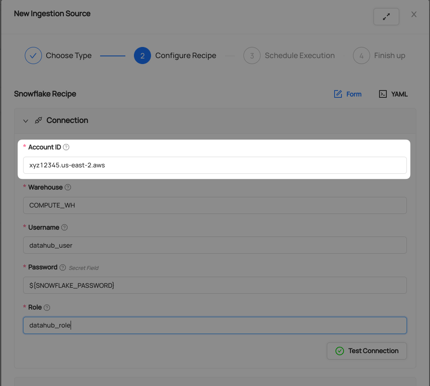This screenshot has height=386, width=430.
Task: Click the Secret Field hint text
Action: [83, 268]
